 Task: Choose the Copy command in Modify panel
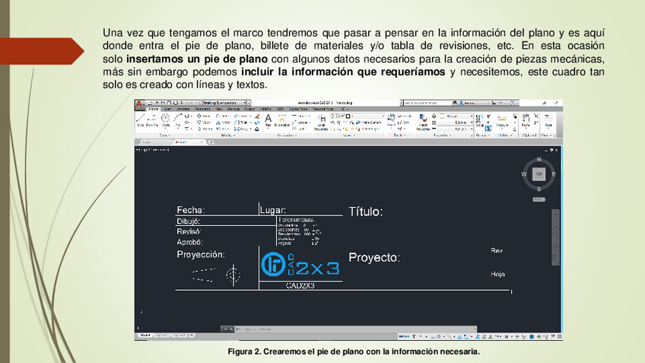[x=203, y=123]
